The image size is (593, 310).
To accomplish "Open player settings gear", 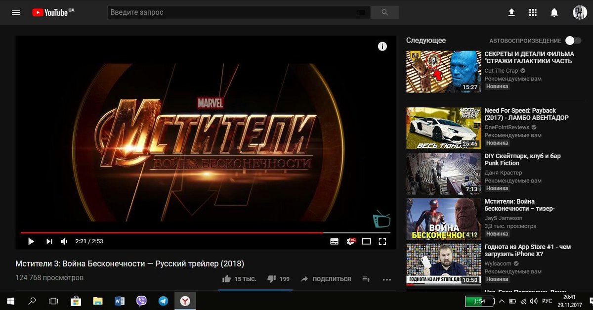I will pyautogui.click(x=351, y=241).
